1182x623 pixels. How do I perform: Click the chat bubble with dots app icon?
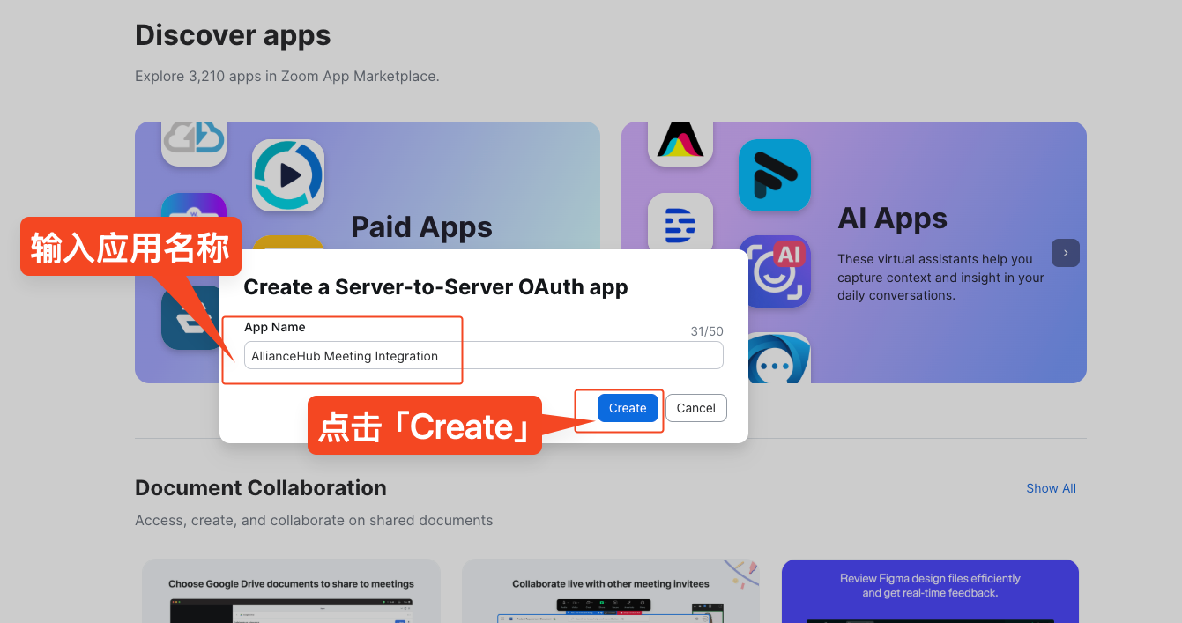tap(777, 361)
